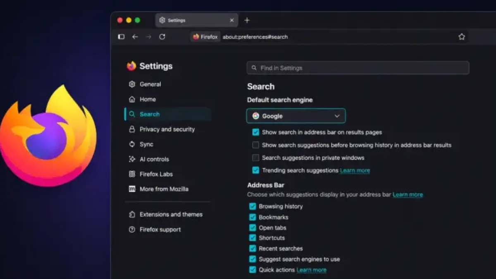Toggle Shortcuts checkbox

252,238
